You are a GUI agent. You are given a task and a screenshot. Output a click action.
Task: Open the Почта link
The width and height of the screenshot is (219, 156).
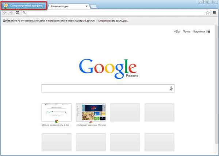click(187, 31)
